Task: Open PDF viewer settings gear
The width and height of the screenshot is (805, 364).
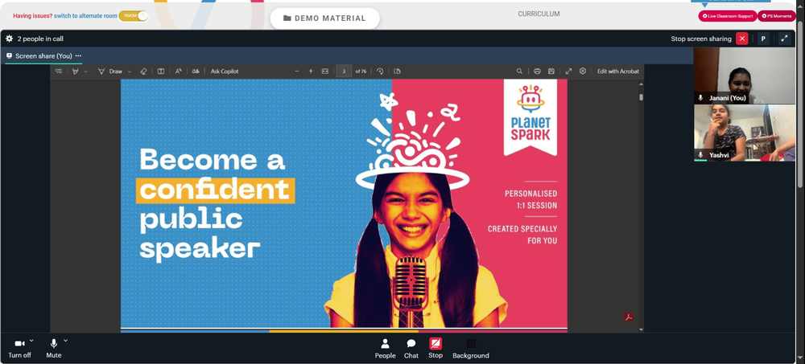Action: 583,72
